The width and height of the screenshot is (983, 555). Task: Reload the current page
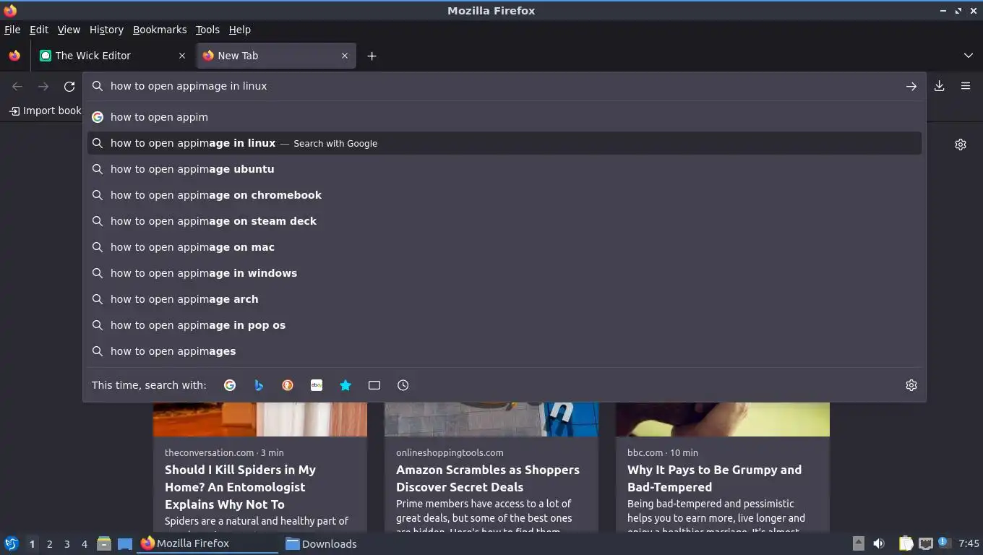tap(69, 87)
